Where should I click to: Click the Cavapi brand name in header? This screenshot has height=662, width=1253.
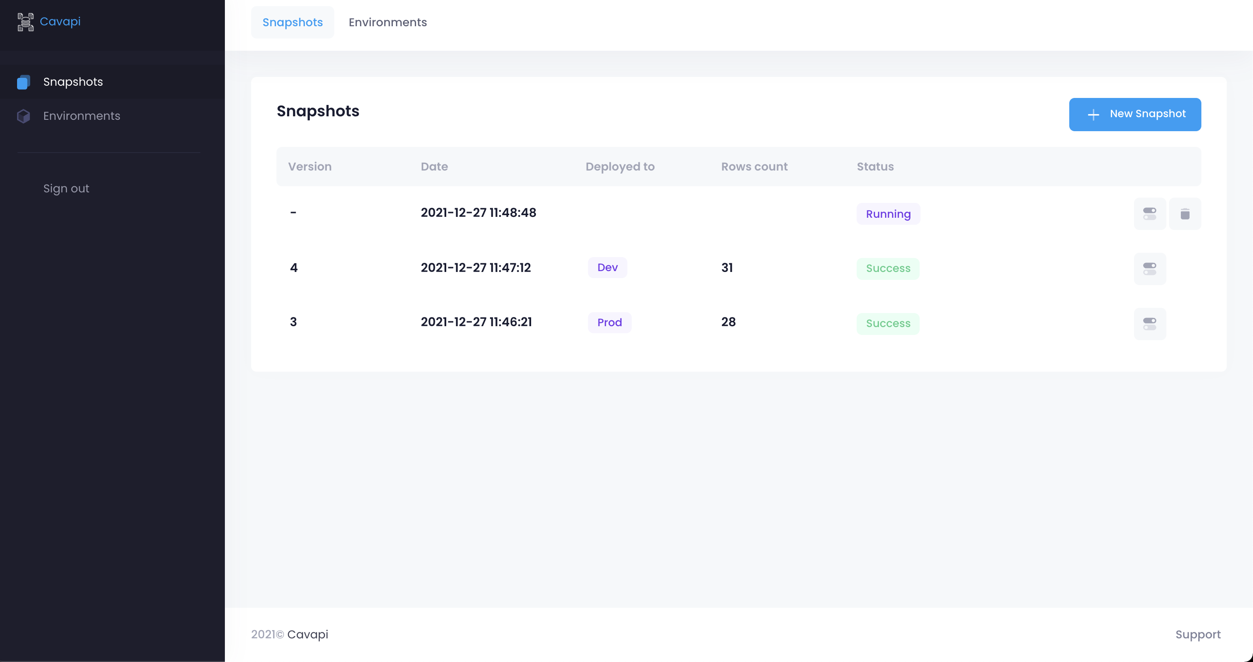coord(60,22)
